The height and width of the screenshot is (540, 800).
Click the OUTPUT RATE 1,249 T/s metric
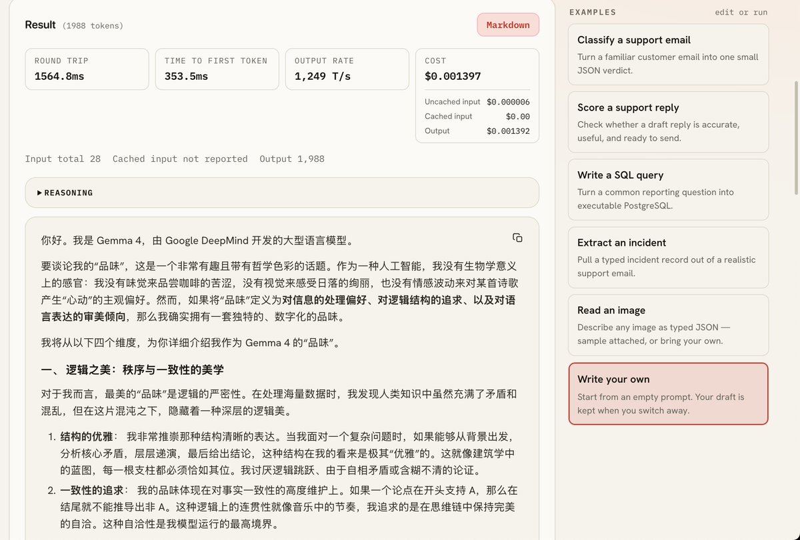coord(347,69)
